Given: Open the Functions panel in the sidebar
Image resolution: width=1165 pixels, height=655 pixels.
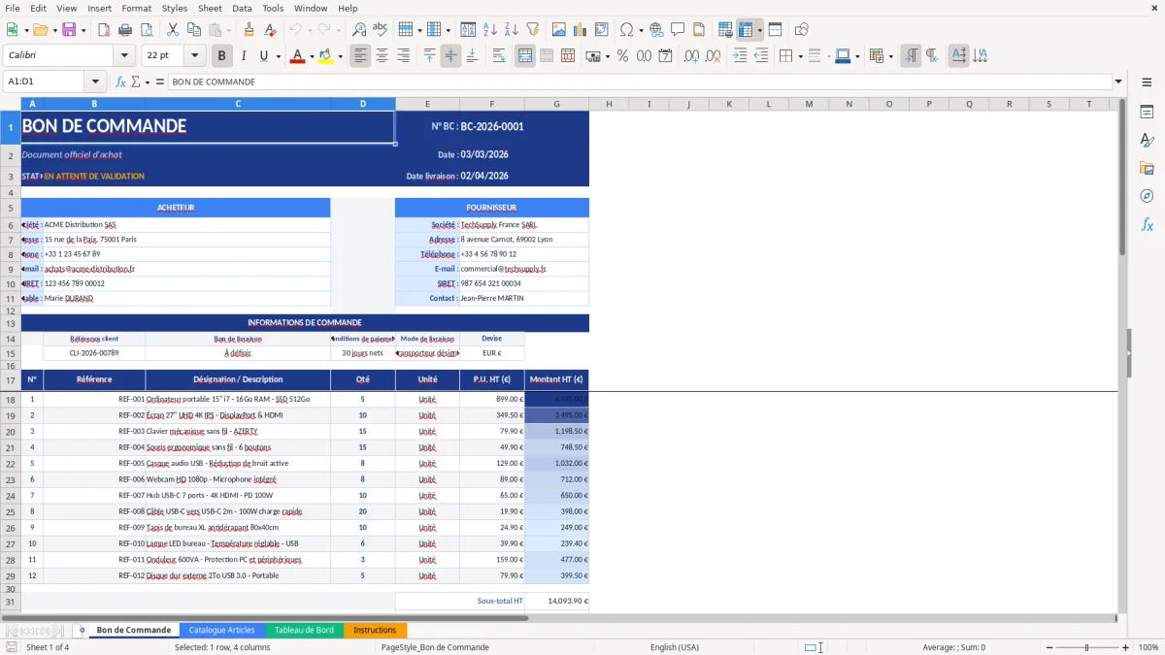Looking at the screenshot, I should [x=1148, y=224].
